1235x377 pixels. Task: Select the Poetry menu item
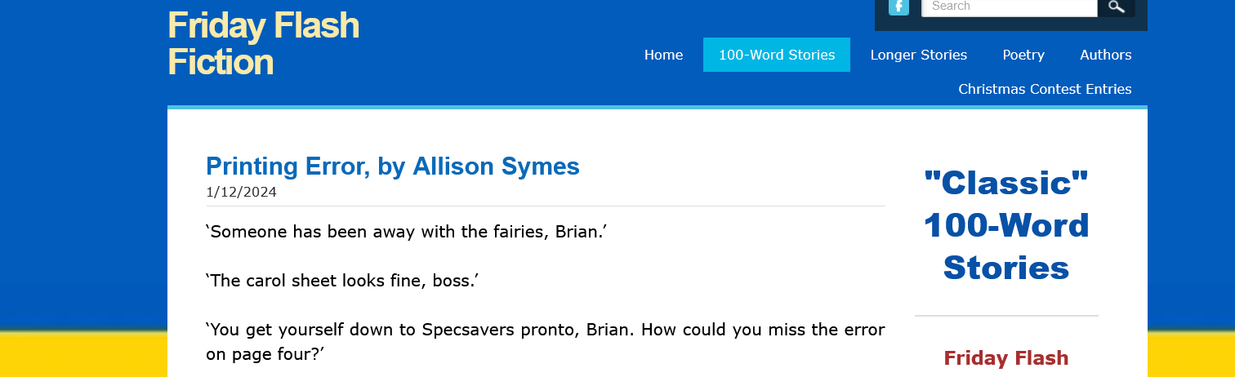(x=1023, y=55)
